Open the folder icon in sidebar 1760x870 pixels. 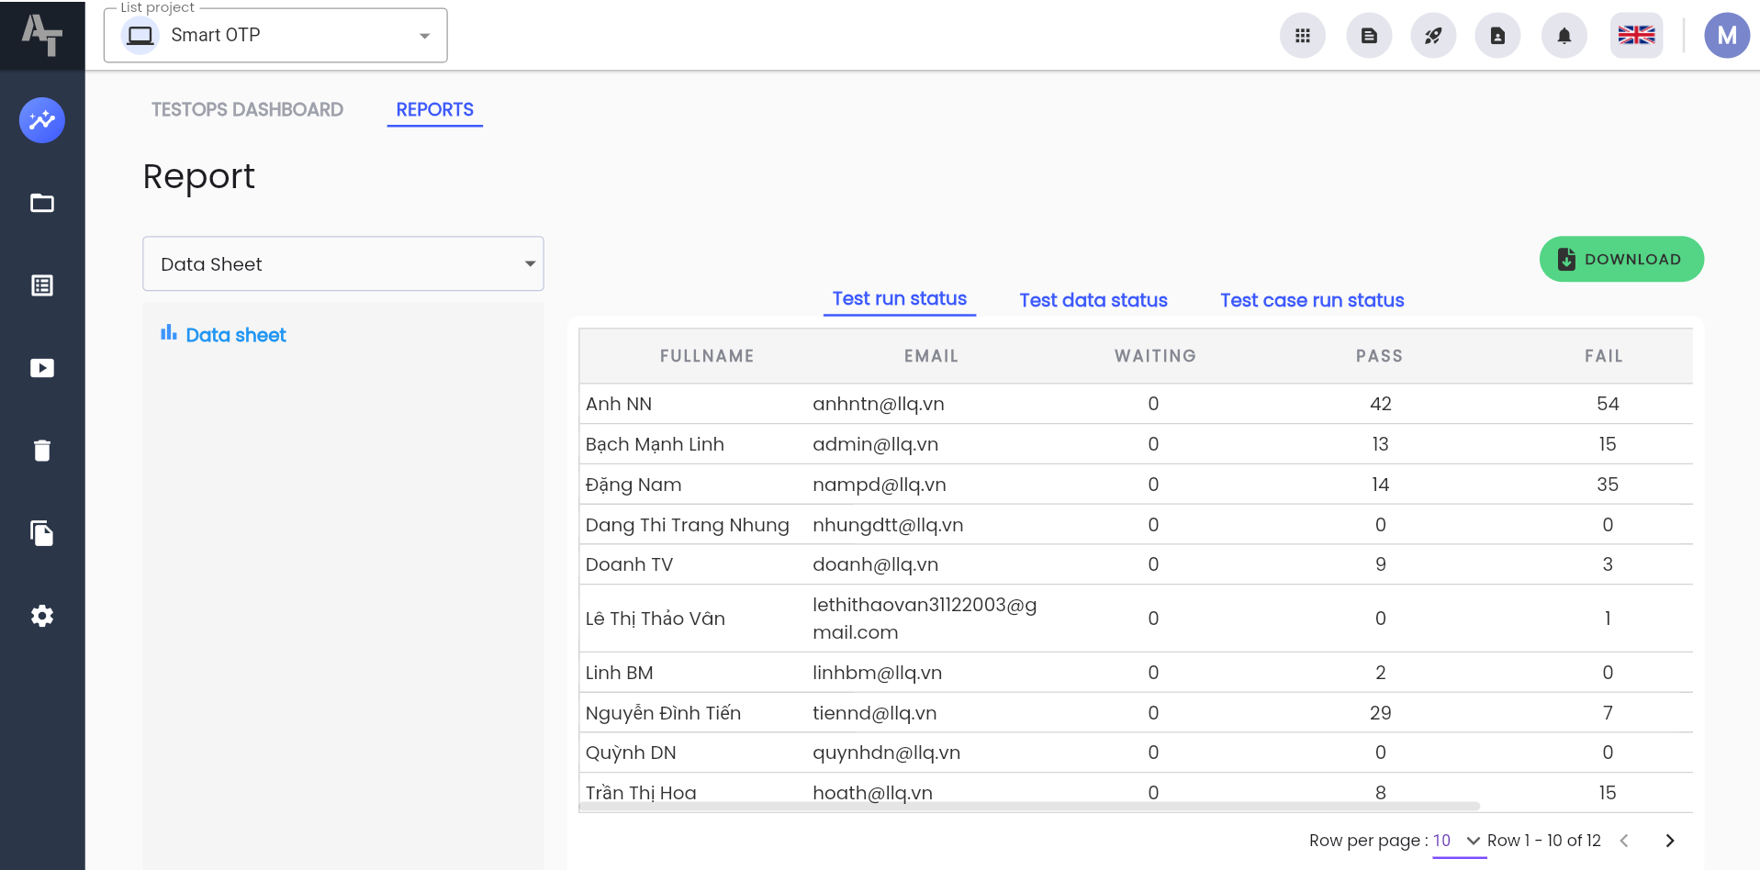click(x=42, y=203)
